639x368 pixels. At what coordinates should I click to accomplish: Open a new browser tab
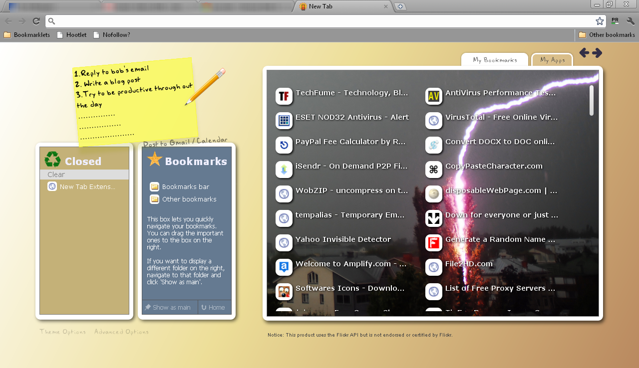tap(400, 6)
